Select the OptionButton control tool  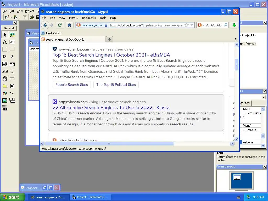[x=12, y=57]
